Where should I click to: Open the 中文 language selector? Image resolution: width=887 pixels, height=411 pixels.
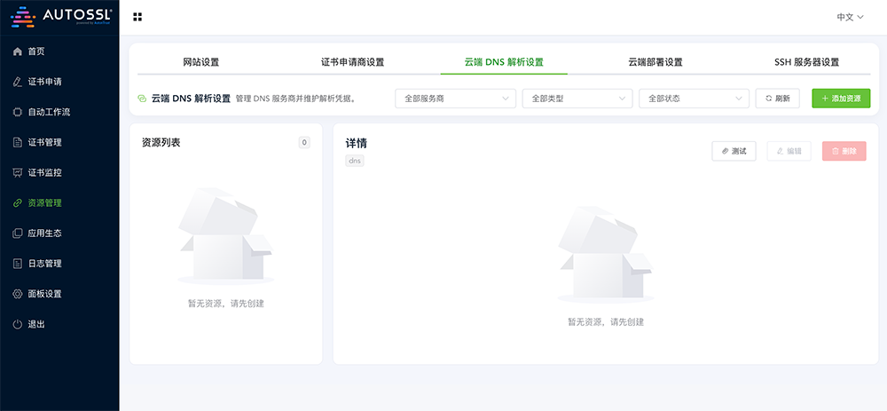pyautogui.click(x=850, y=17)
